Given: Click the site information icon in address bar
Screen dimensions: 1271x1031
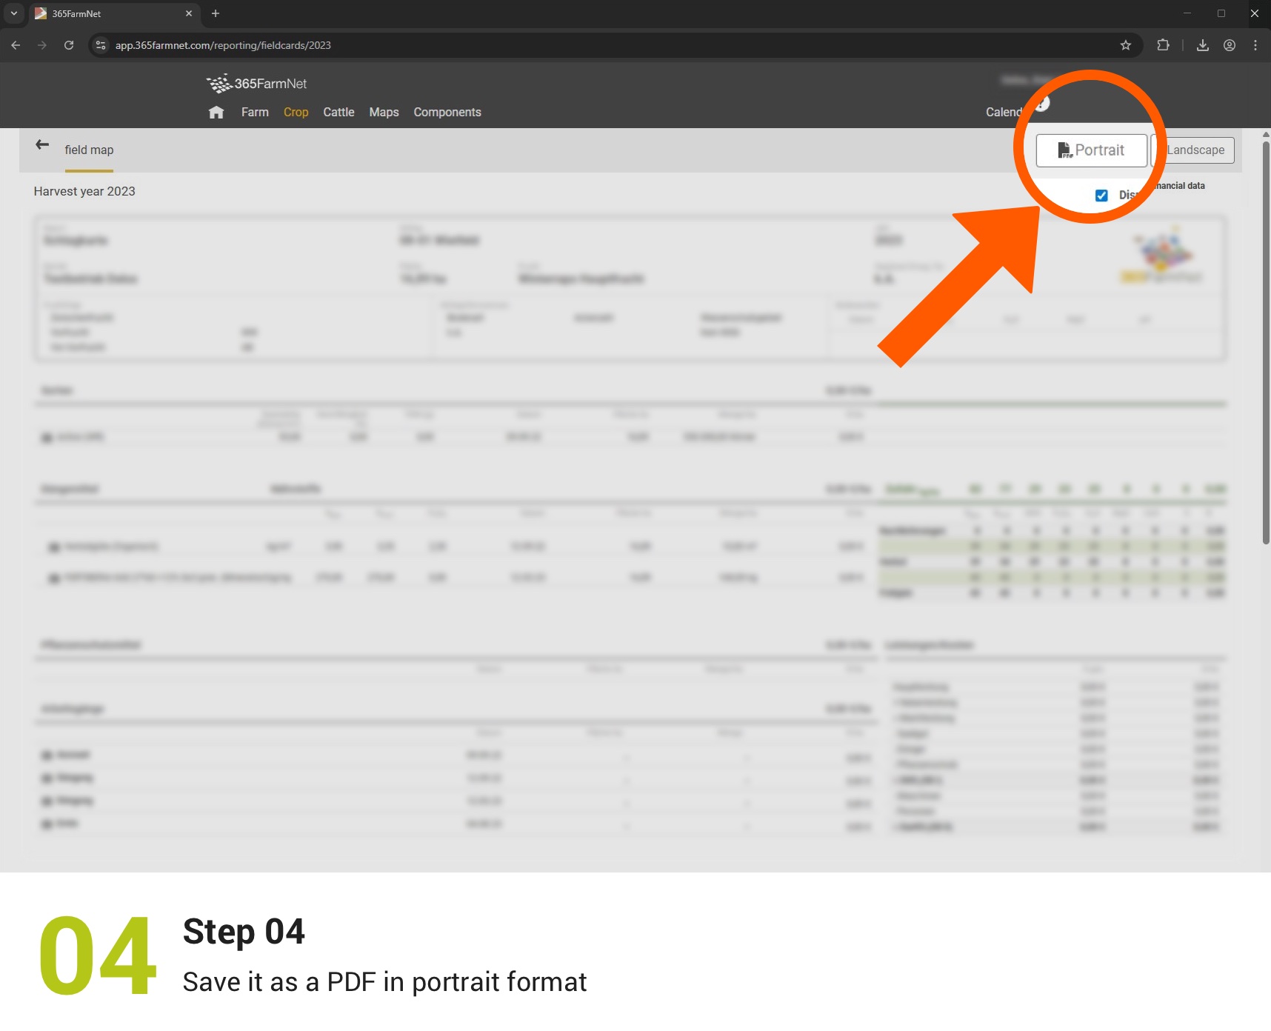Looking at the screenshot, I should pyautogui.click(x=101, y=45).
